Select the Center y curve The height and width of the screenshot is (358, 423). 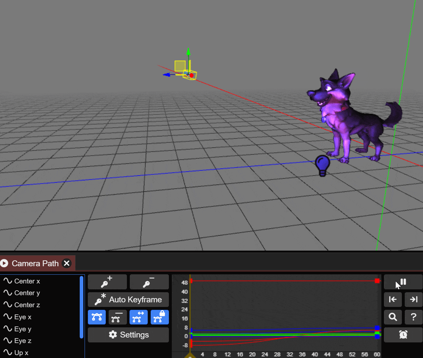pos(40,293)
